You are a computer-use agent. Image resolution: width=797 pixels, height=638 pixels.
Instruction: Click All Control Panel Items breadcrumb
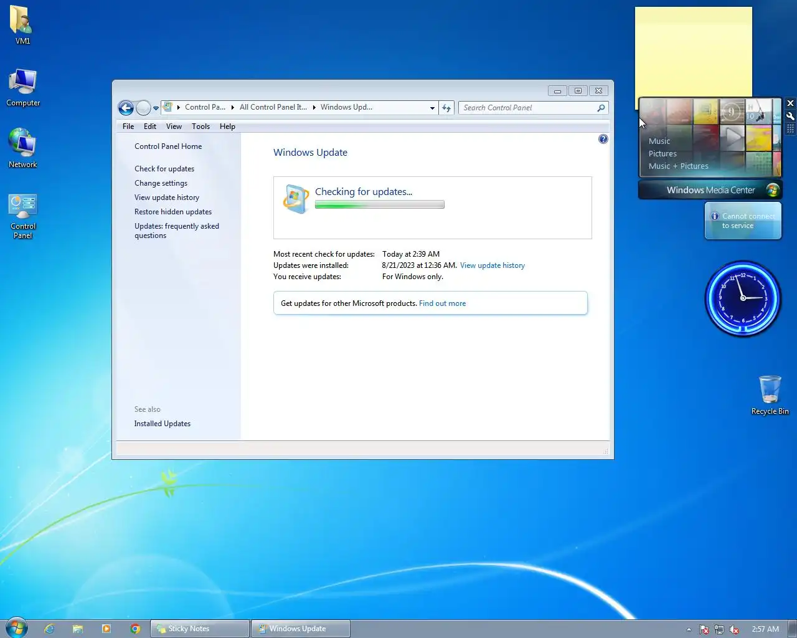point(273,107)
